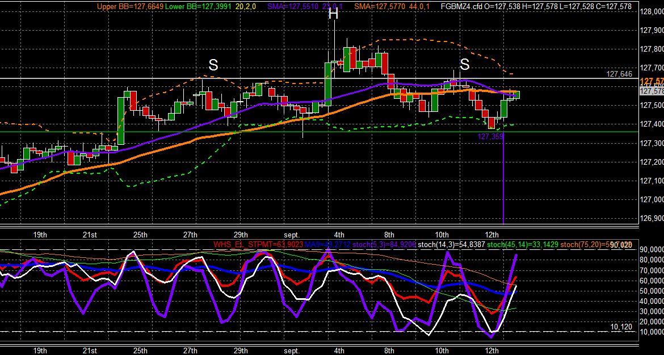Click 80,0000 on the stochastic axis
The image size is (664, 355).
pyautogui.click(x=652, y=260)
